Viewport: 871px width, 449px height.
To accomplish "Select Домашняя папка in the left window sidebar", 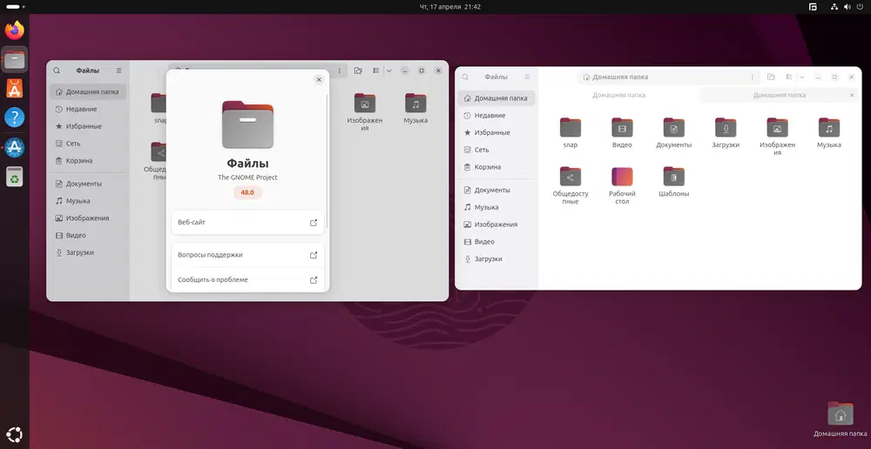I will coord(88,92).
